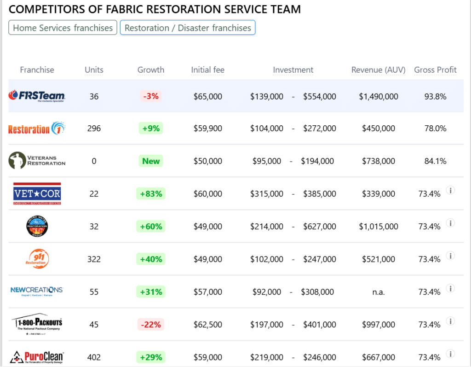Open the Restoration 1 logo
The height and width of the screenshot is (367, 471).
(37, 128)
